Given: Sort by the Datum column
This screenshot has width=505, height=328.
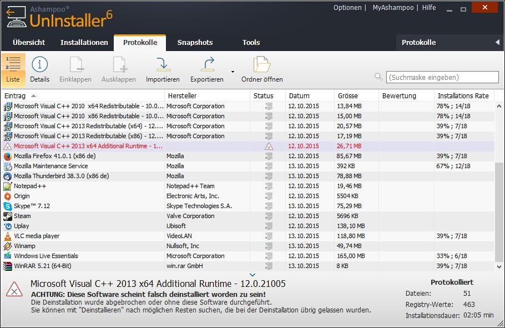Looking at the screenshot, I should point(310,95).
